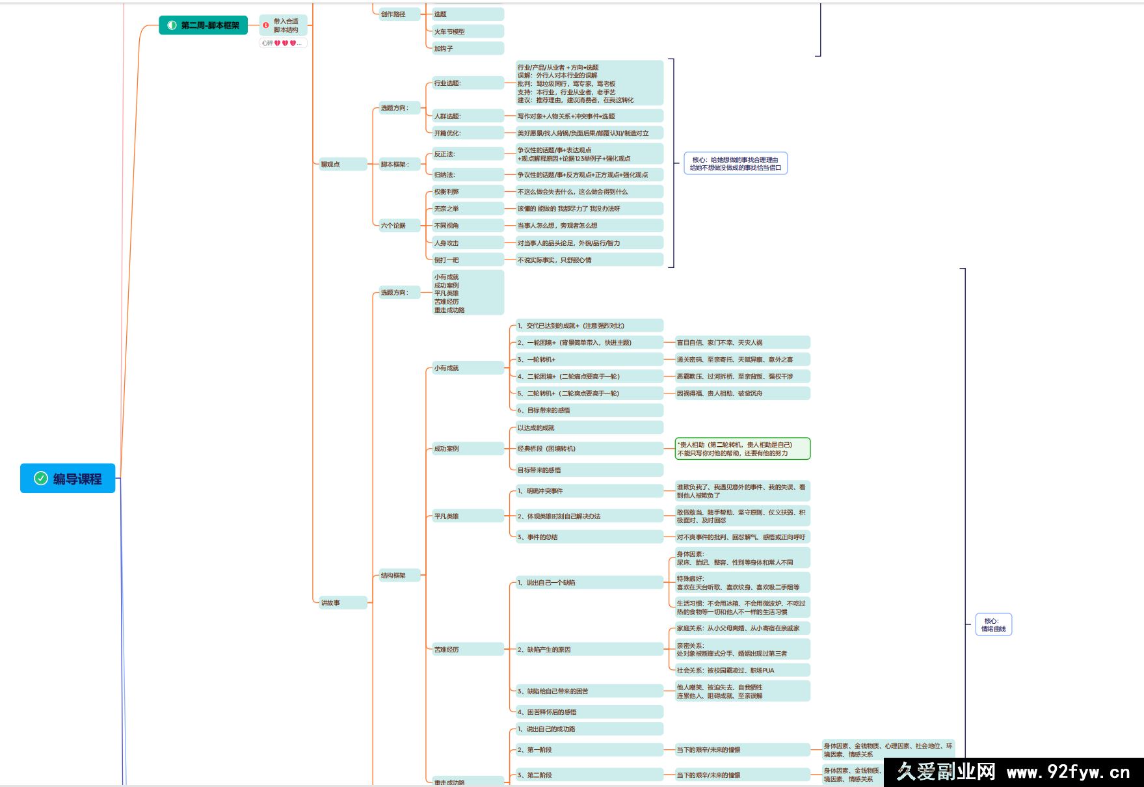Viewport: 1144px width, 787px height.
Task: Select the 成功案例 node under 结构框架
Action: pyautogui.click(x=447, y=449)
